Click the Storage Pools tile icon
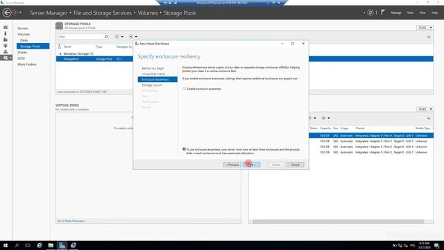 point(59,26)
